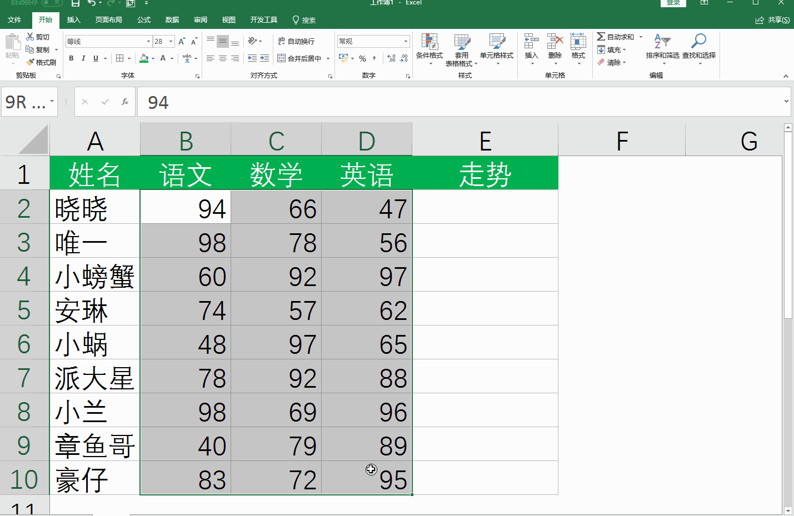Toggle bold formatting on selected cells
This screenshot has width=794, height=516.
click(71, 58)
